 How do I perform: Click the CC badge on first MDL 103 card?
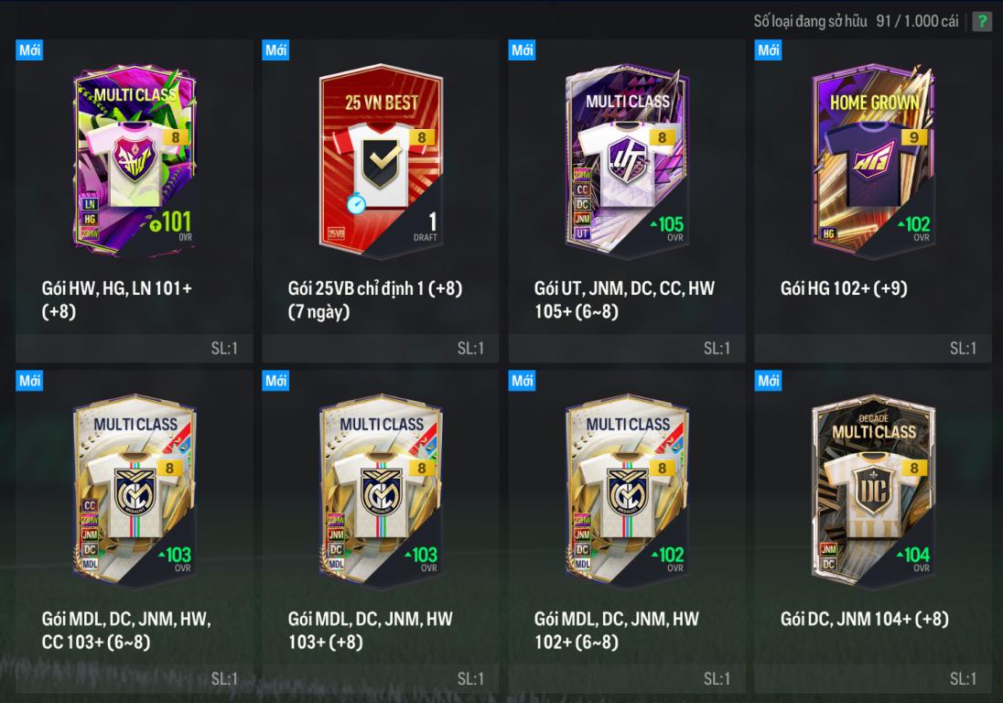pos(90,505)
